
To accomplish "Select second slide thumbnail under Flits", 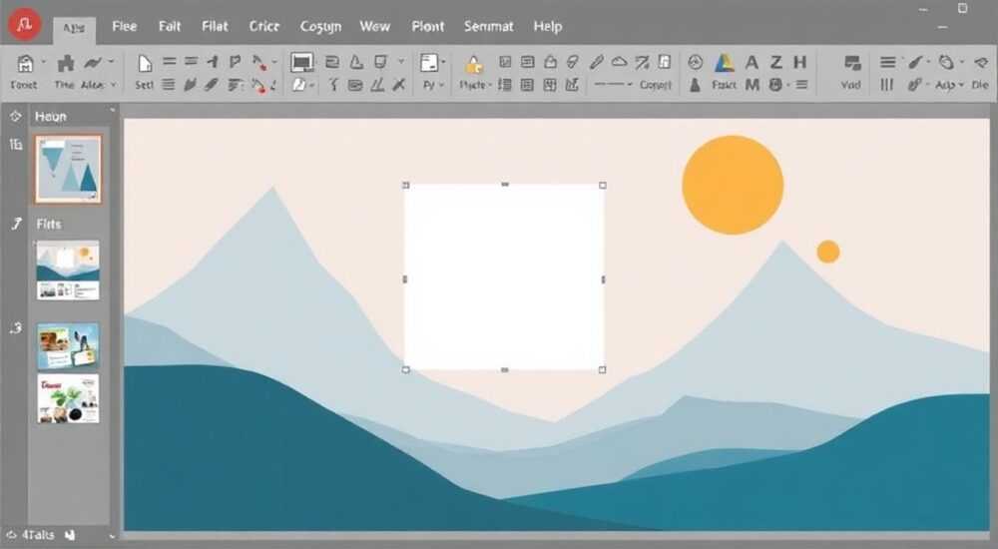I will point(68,271).
